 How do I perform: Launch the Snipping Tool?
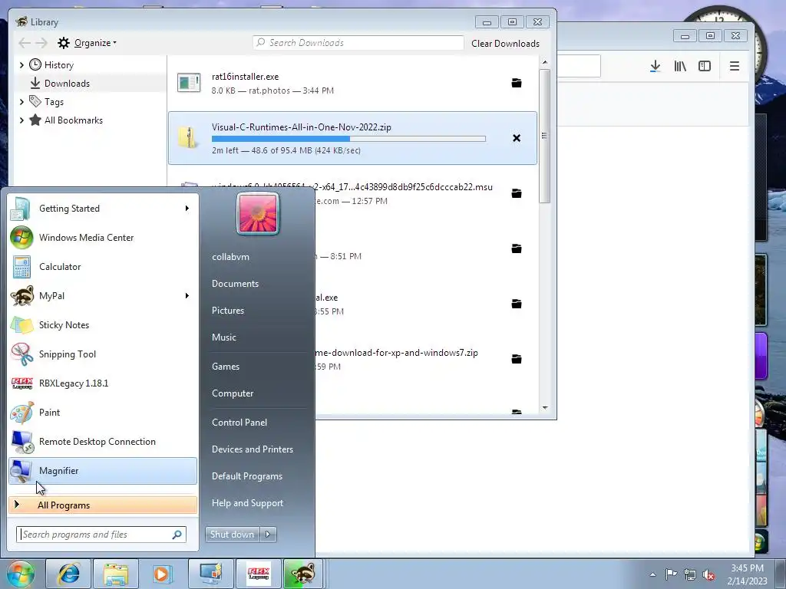pos(103,354)
